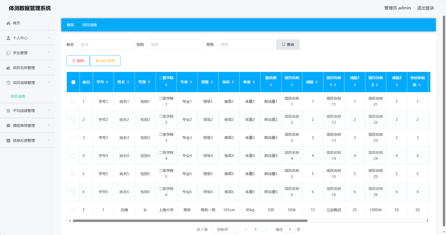The image size is (446, 235).
Task: Go to 首页 in the breadcrumb
Action: [x=70, y=25]
